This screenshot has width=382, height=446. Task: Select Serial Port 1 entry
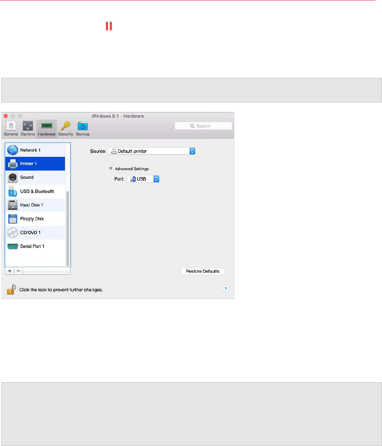point(35,246)
